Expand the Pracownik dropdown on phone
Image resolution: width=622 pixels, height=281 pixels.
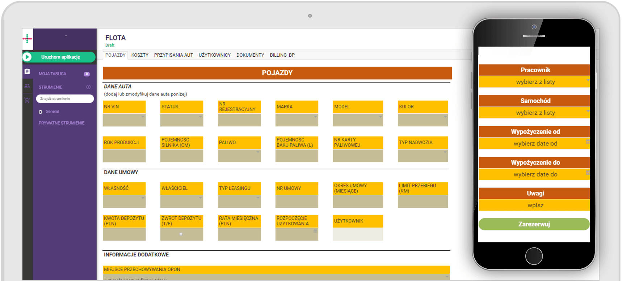coord(588,80)
